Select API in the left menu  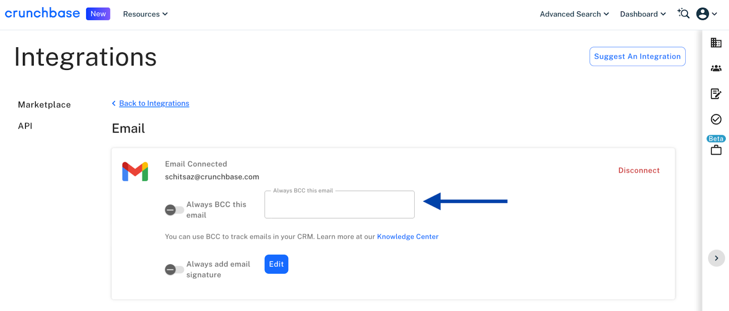[x=25, y=126]
